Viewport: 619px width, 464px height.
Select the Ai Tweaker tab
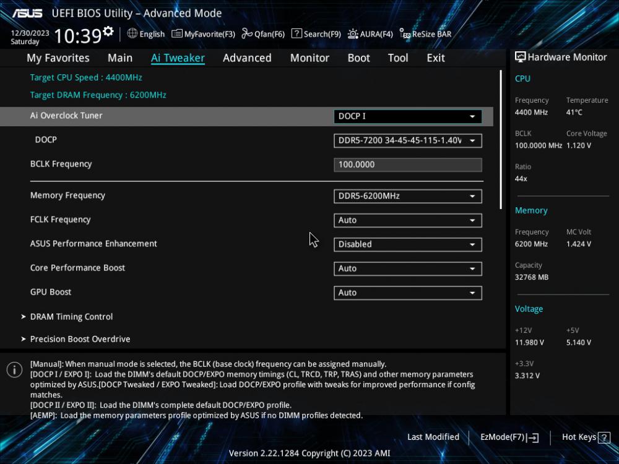pyautogui.click(x=178, y=58)
